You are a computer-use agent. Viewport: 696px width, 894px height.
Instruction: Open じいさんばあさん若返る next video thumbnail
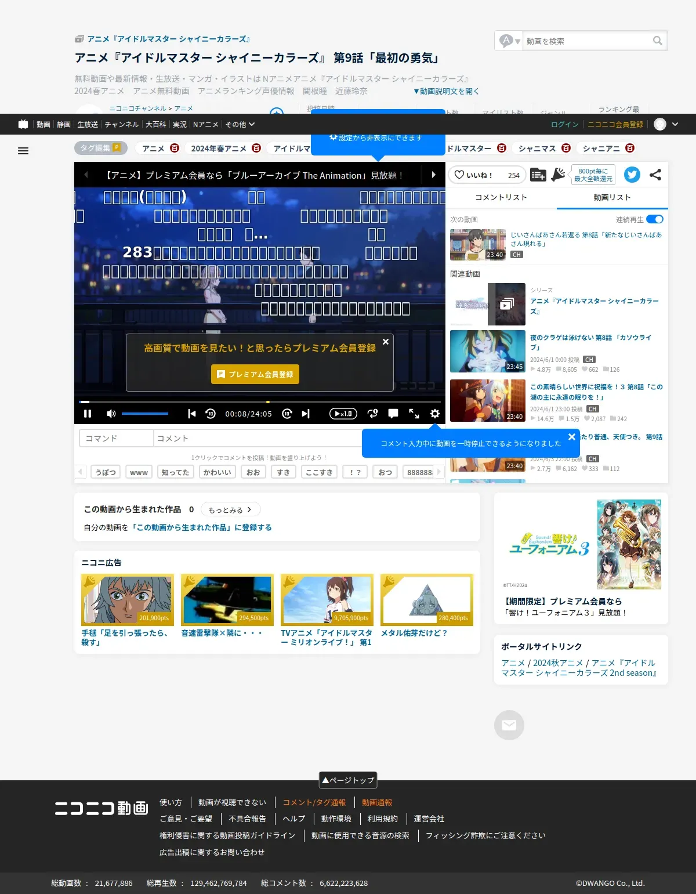pos(478,245)
